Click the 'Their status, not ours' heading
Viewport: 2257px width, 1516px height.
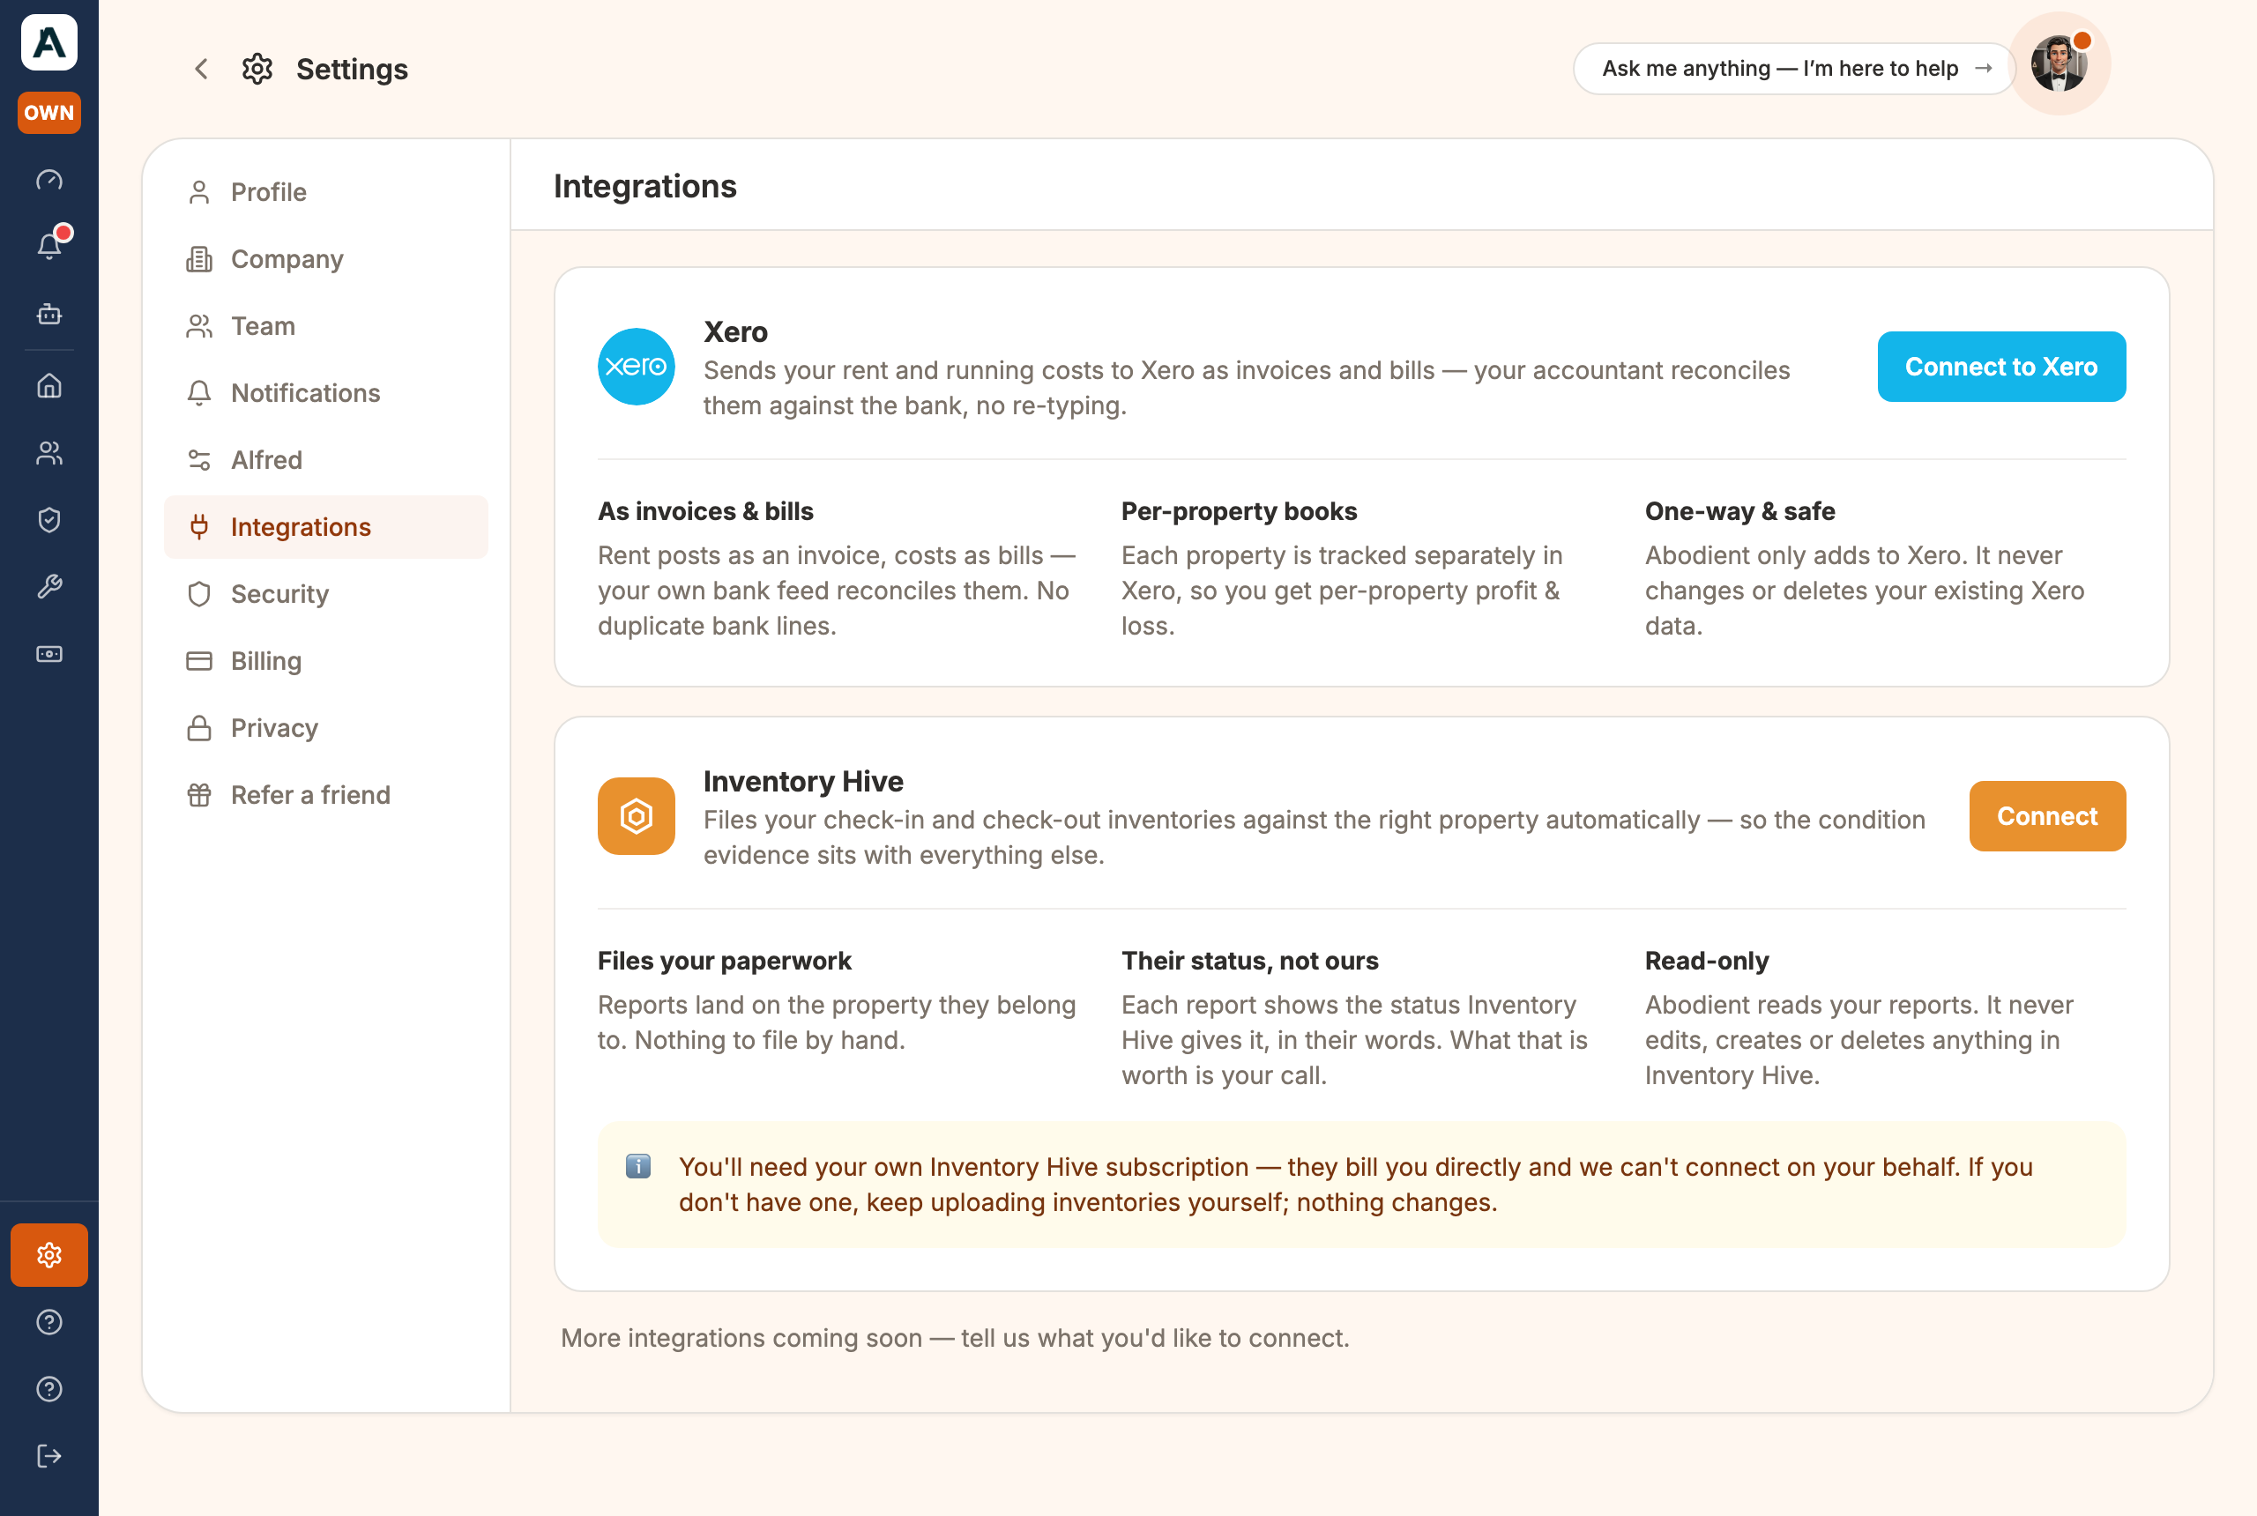tap(1249, 960)
